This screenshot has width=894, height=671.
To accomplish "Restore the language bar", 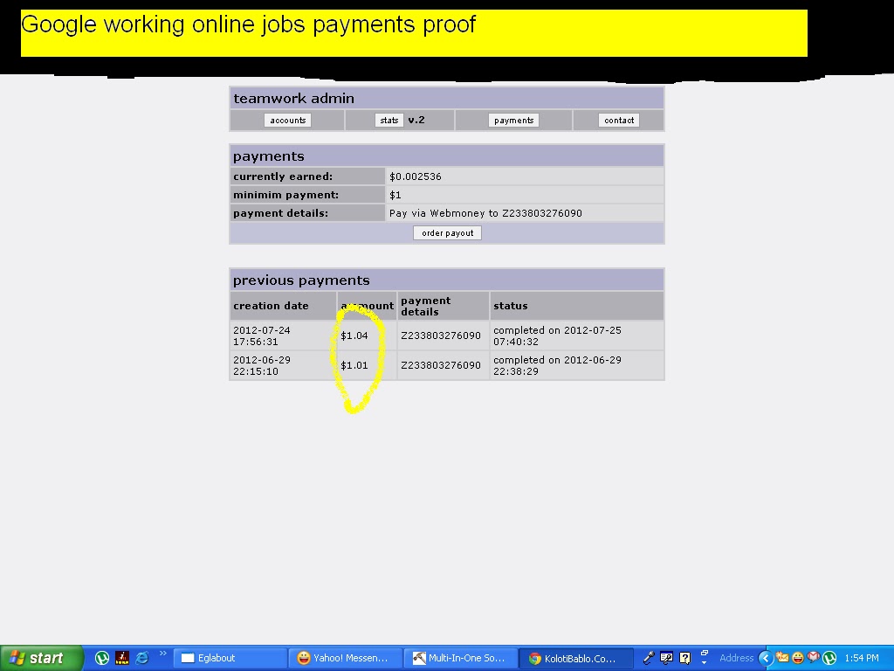I will click(x=705, y=654).
